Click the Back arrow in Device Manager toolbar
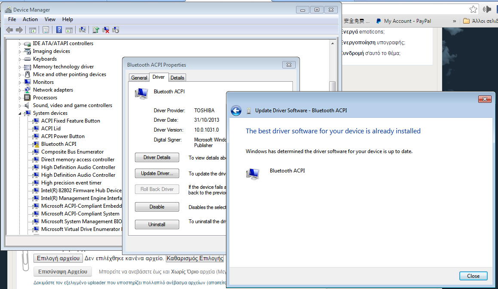The height and width of the screenshot is (289, 498). [9, 30]
